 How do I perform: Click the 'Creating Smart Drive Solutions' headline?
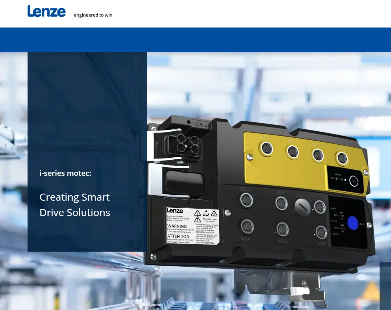coord(75,205)
